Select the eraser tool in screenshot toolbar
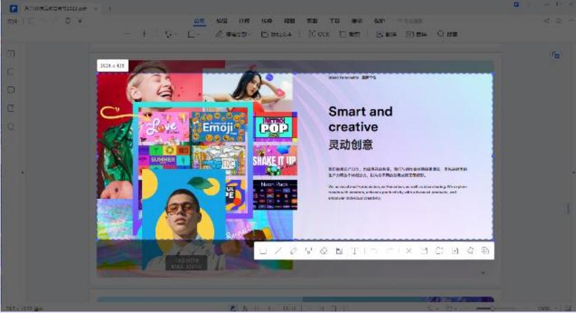This screenshot has height=313, width=576. pos(324,251)
